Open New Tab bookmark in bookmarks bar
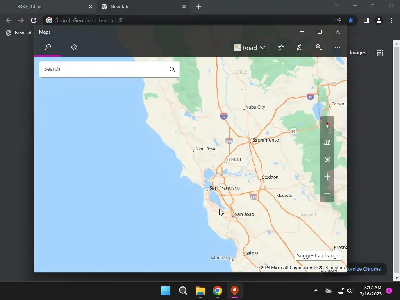Image resolution: width=400 pixels, height=300 pixels. pyautogui.click(x=20, y=33)
